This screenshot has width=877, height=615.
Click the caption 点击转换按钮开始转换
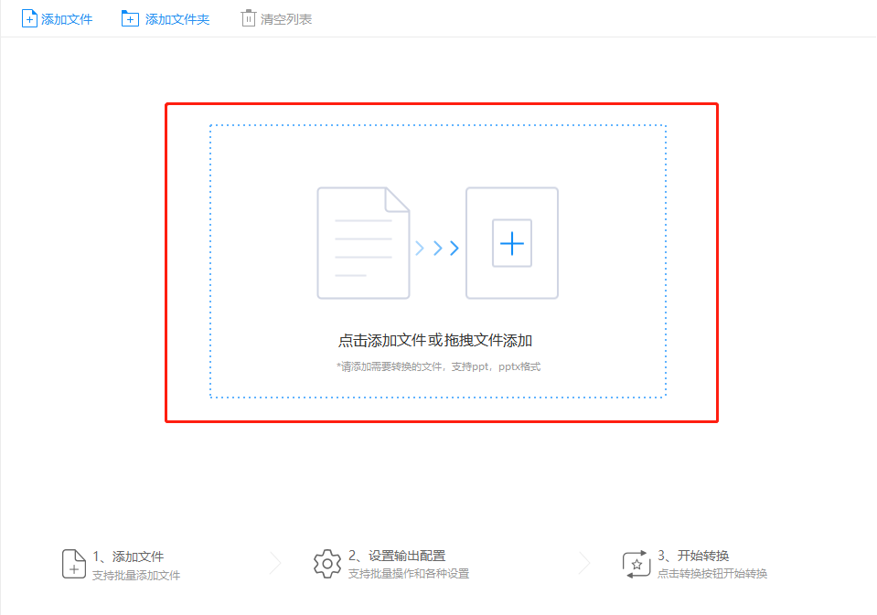[712, 574]
